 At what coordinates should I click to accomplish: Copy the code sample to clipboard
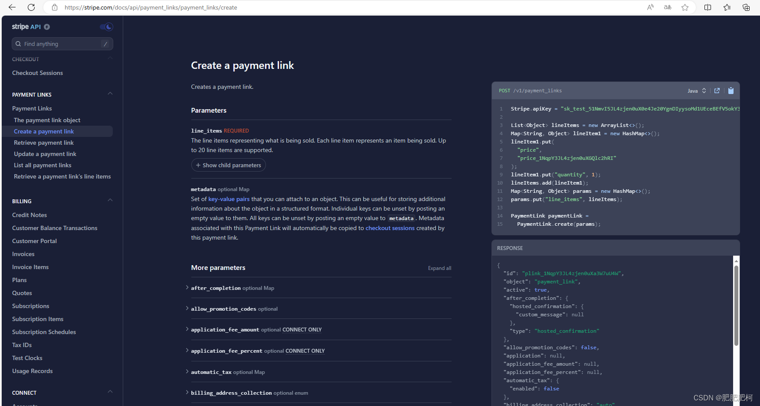click(731, 91)
